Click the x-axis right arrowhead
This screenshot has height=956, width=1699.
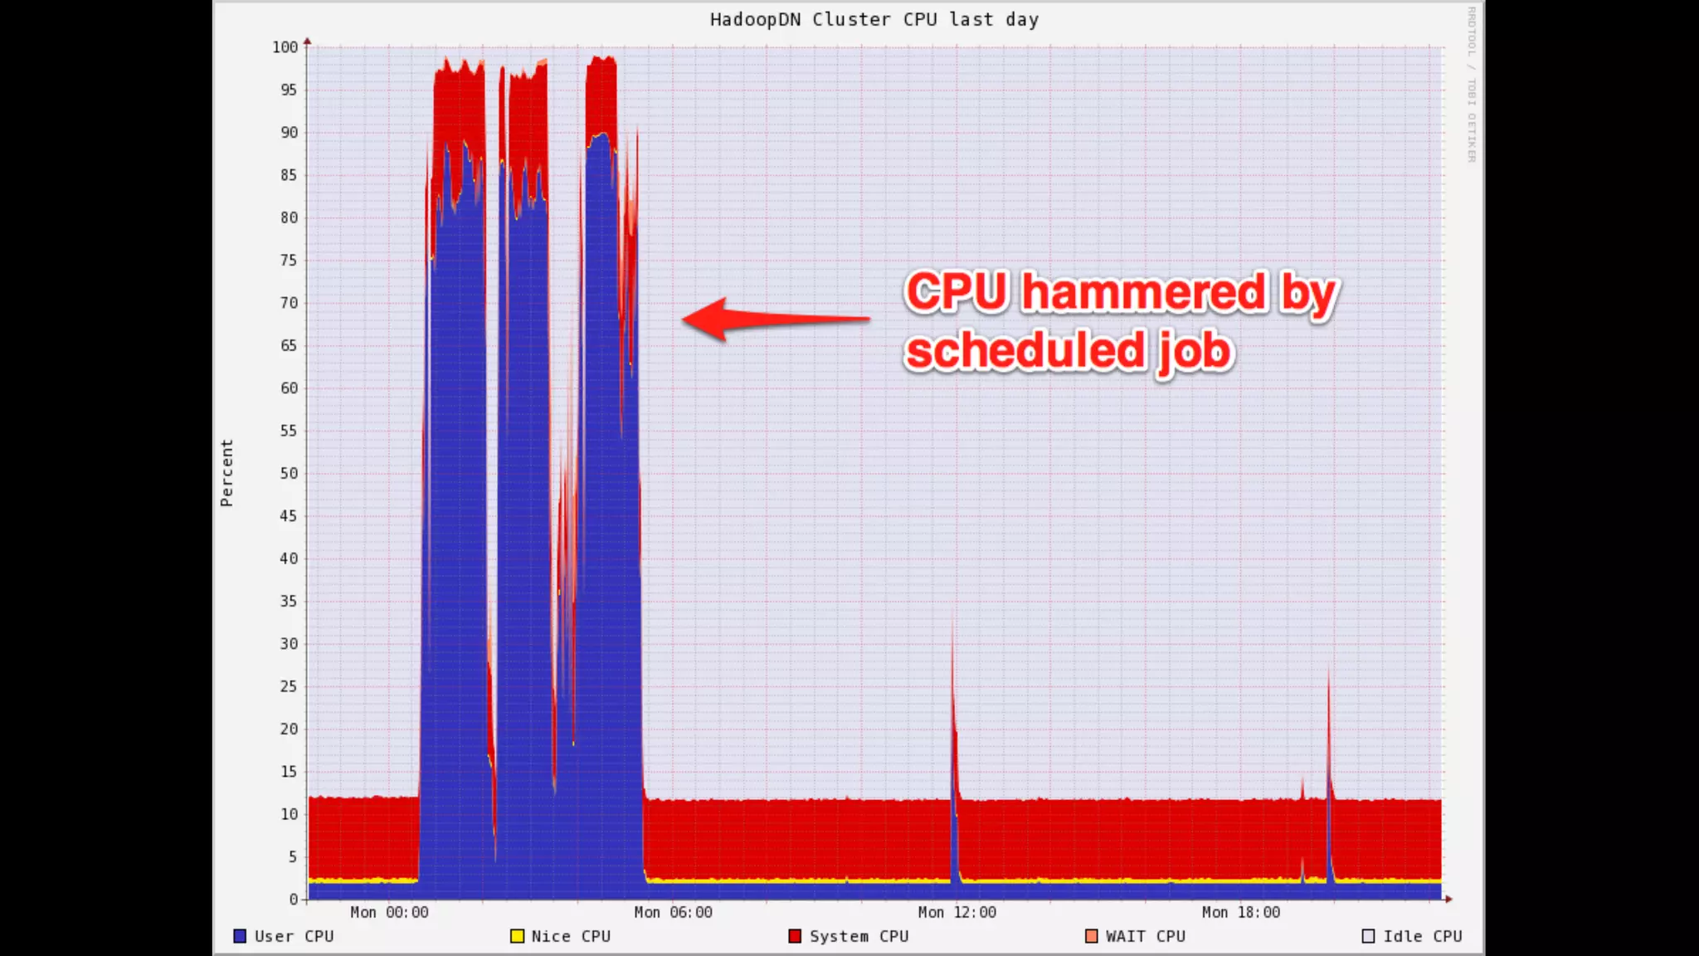pos(1448,899)
